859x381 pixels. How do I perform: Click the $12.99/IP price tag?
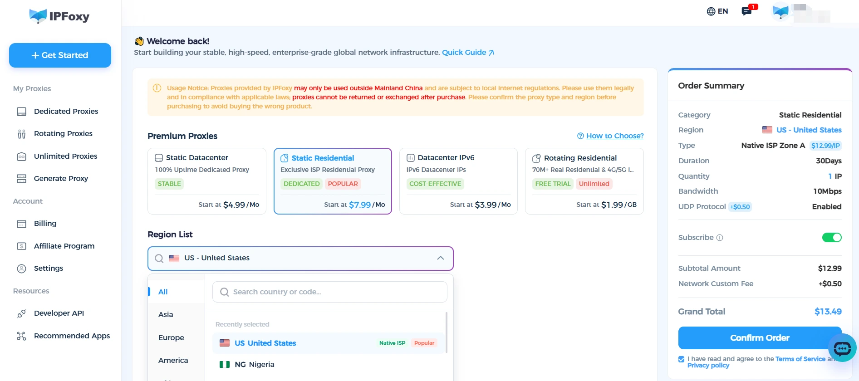pos(825,146)
